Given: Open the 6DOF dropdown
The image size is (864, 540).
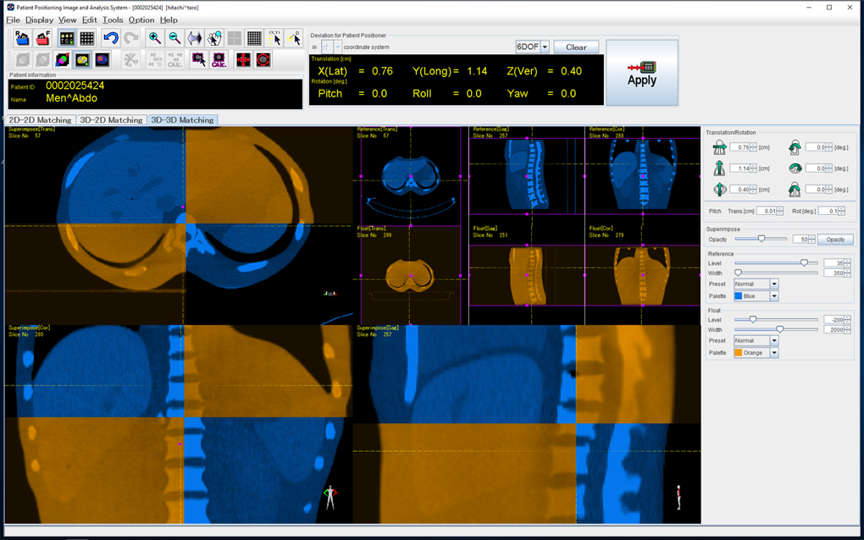Looking at the screenshot, I should [545, 47].
